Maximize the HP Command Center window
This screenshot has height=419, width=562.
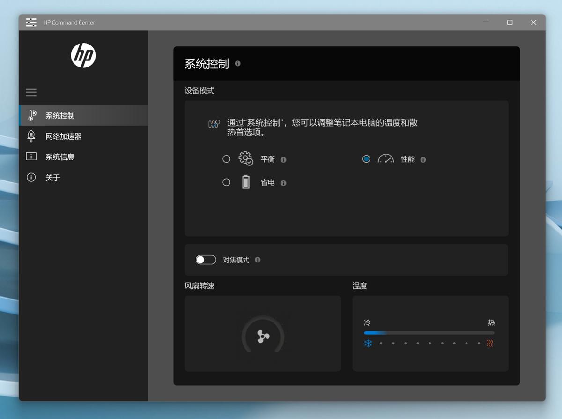tap(510, 22)
